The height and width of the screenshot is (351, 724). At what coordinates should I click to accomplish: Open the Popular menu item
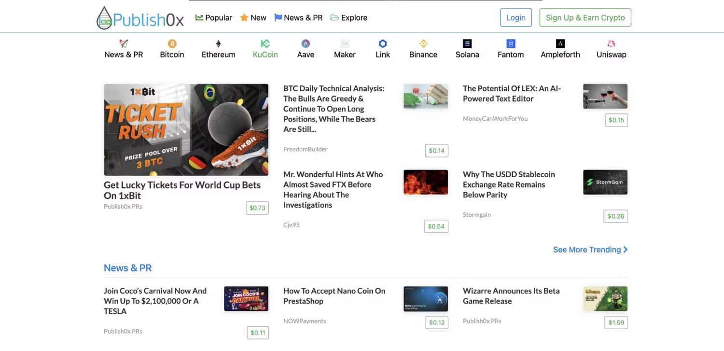(x=213, y=18)
